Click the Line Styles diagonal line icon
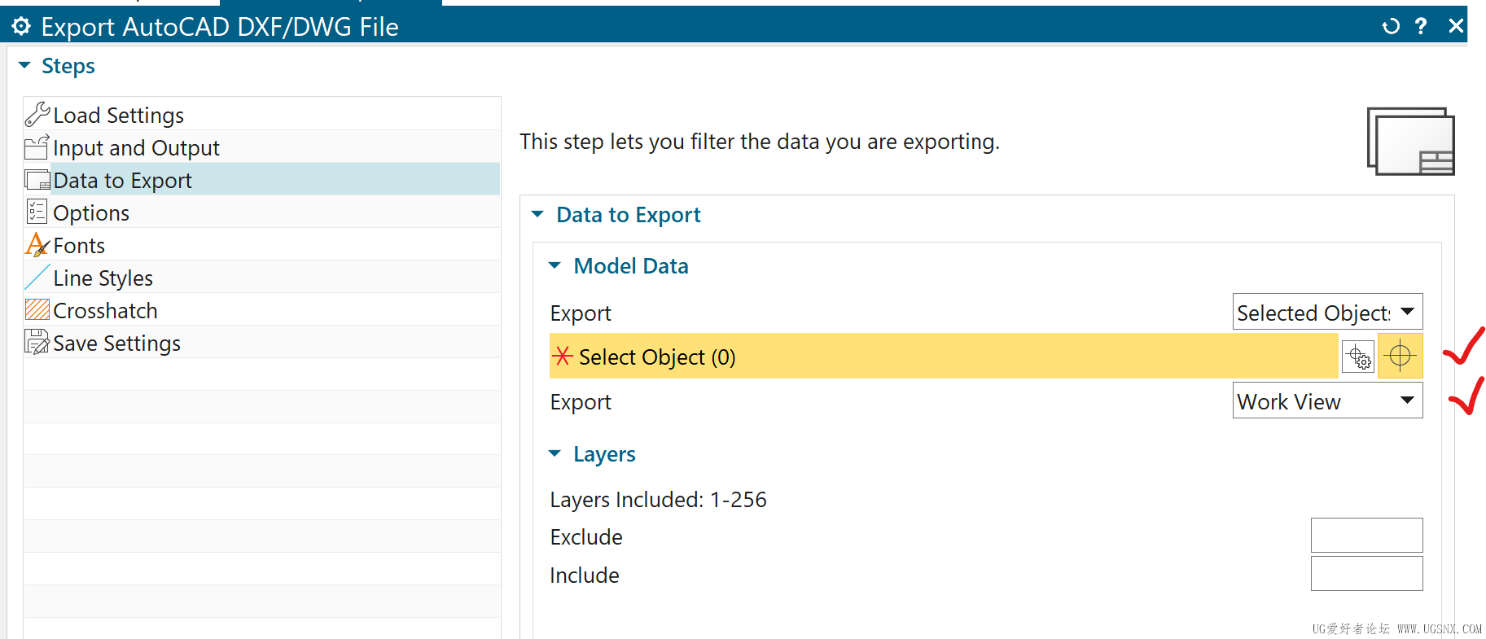 pos(37,277)
